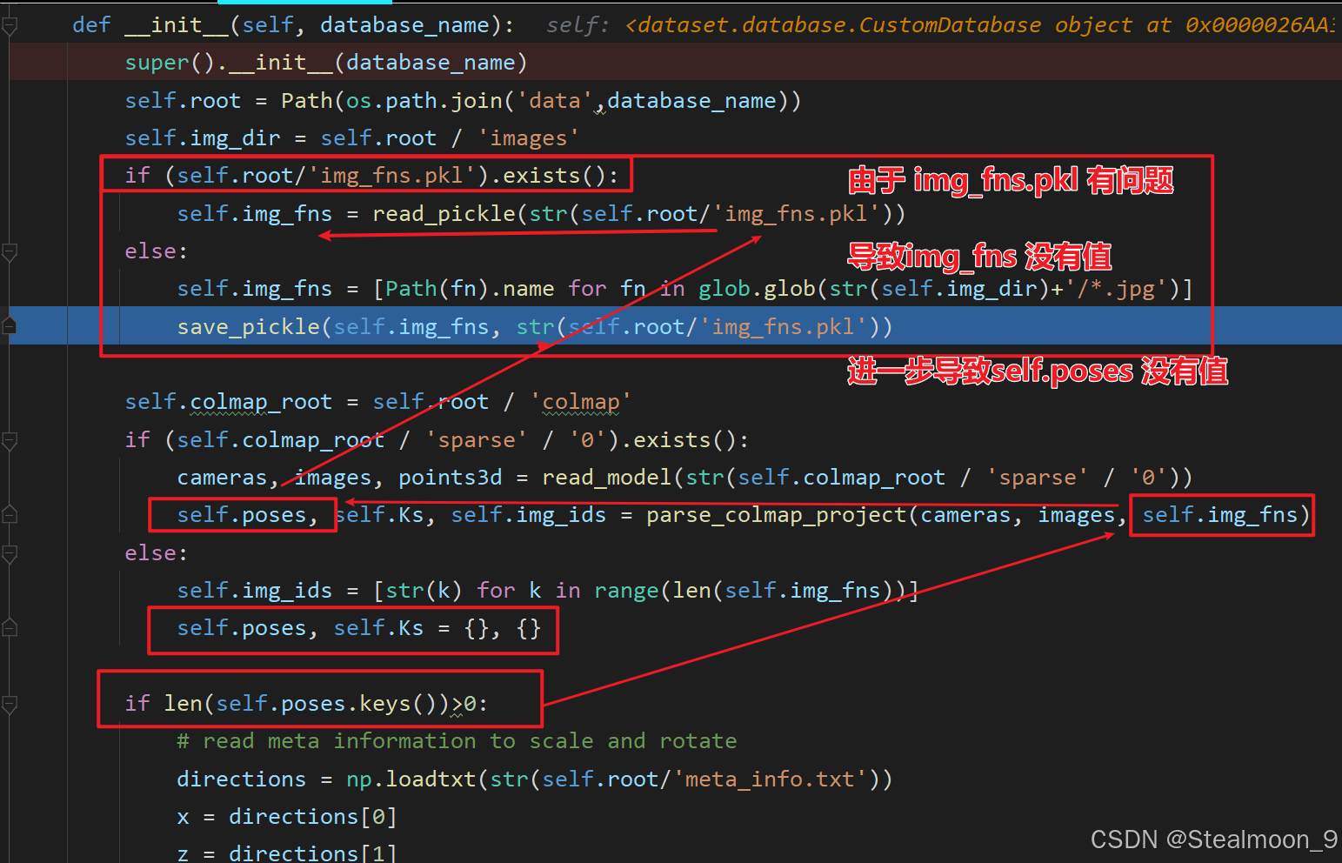
Task: Click the if (self.colmap_root / 'sparse' / '0').exists(): line
Action: click(437, 440)
